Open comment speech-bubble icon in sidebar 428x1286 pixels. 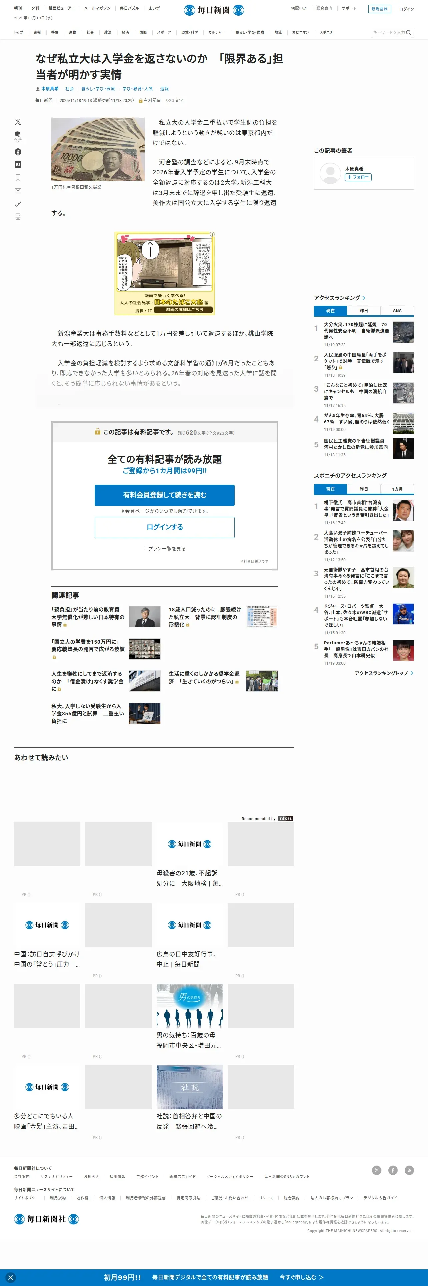(x=18, y=136)
